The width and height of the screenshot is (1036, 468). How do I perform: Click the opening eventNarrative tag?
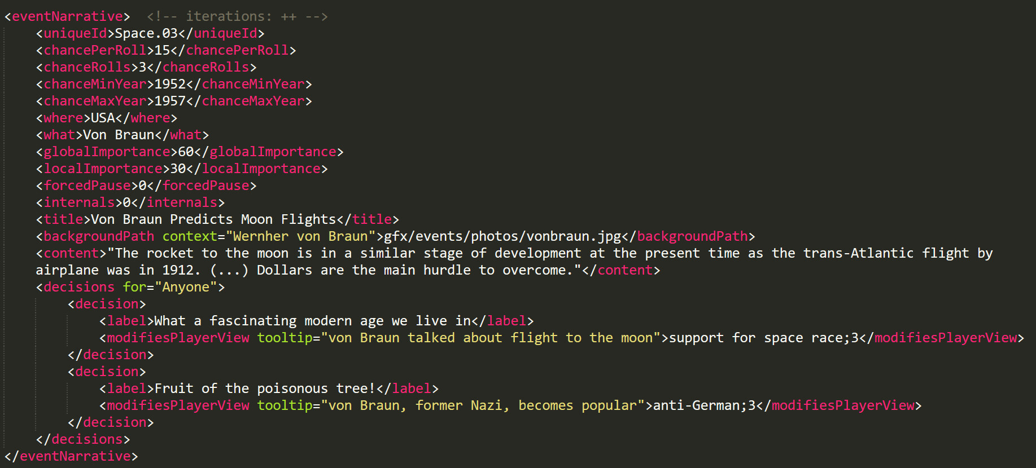tap(67, 16)
